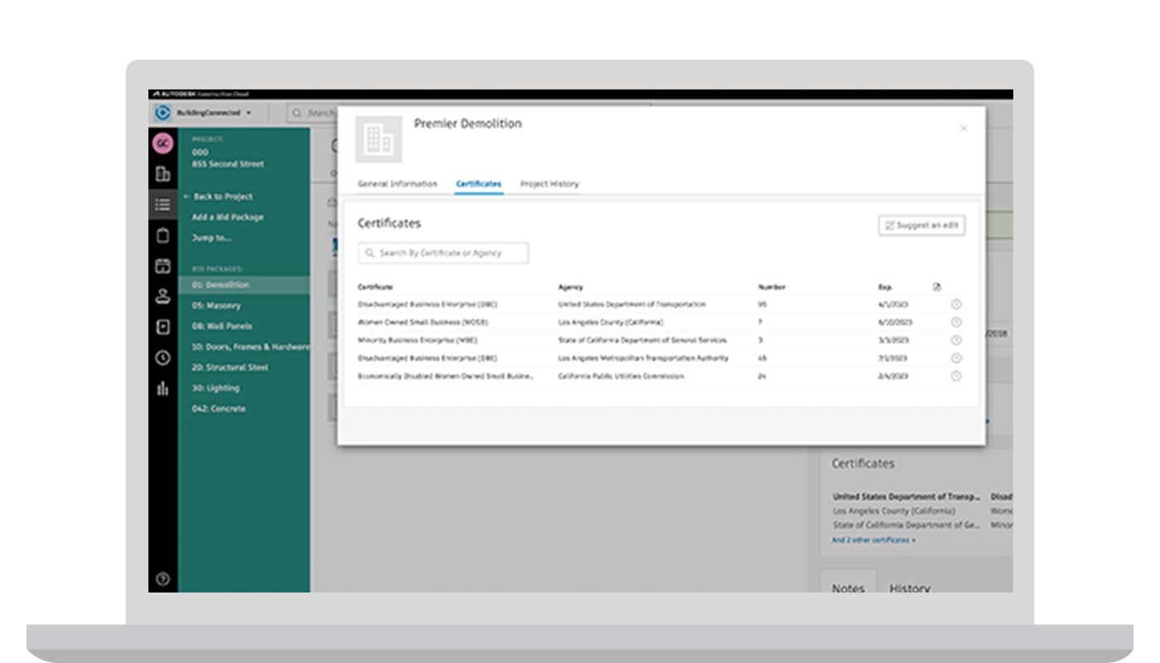Close the Premier Demolition dialog

click(x=963, y=128)
